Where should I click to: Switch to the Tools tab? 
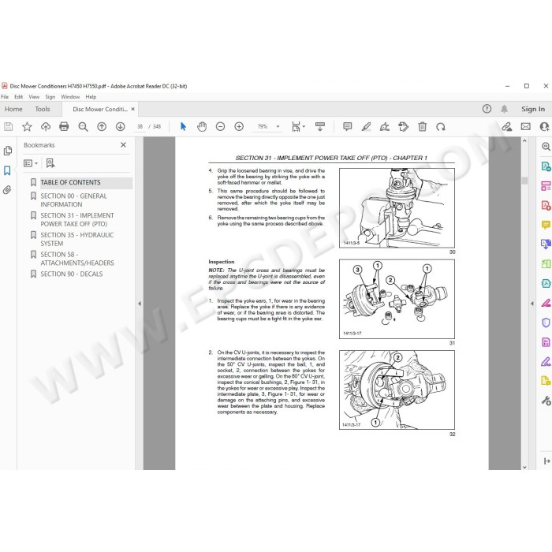click(x=43, y=109)
